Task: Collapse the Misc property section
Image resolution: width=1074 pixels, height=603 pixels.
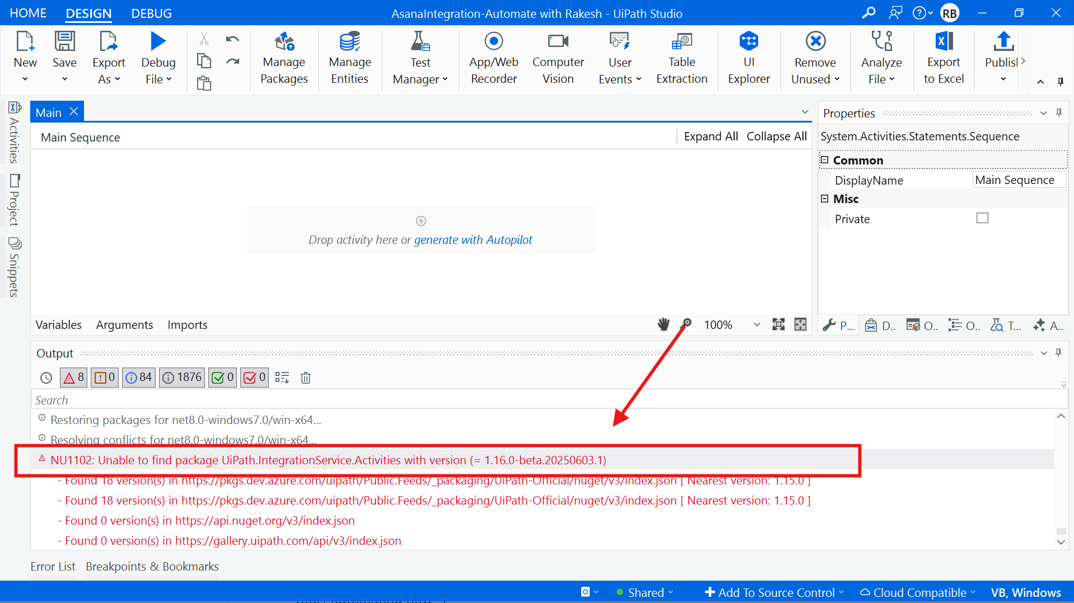Action: point(824,199)
